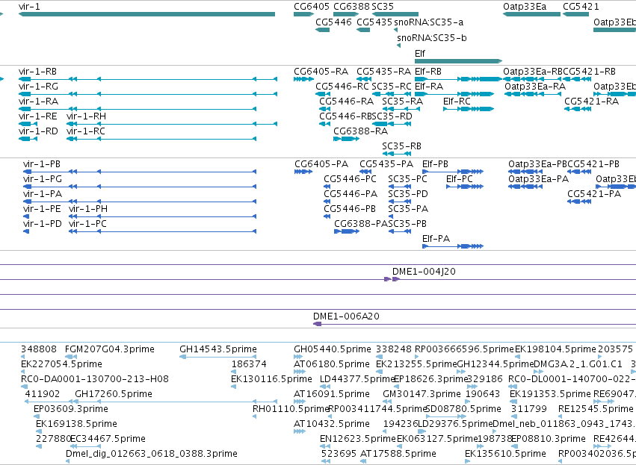
Task: Select transcript Elf-RC
Action: tap(469, 109)
